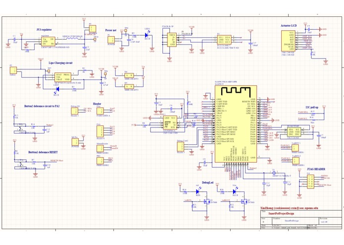This screenshot has height=245, width=344.
Task: Select the 3V3 regulator IC block
Action: [x=49, y=42]
